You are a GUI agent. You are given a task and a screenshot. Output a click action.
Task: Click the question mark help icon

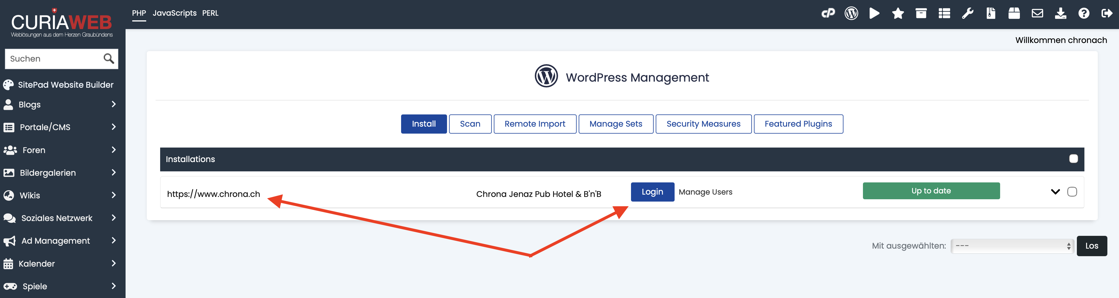pyautogui.click(x=1083, y=13)
